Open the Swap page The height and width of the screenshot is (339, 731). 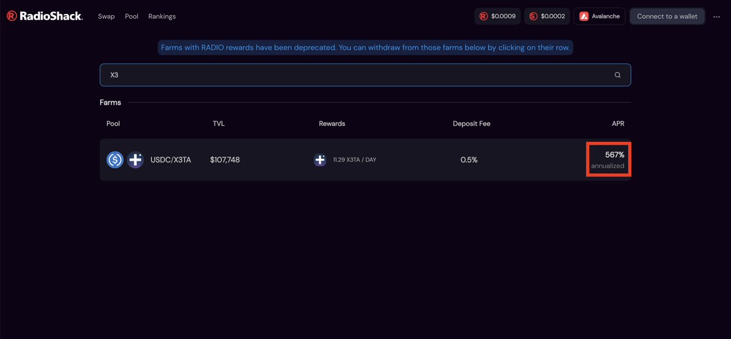tap(106, 16)
